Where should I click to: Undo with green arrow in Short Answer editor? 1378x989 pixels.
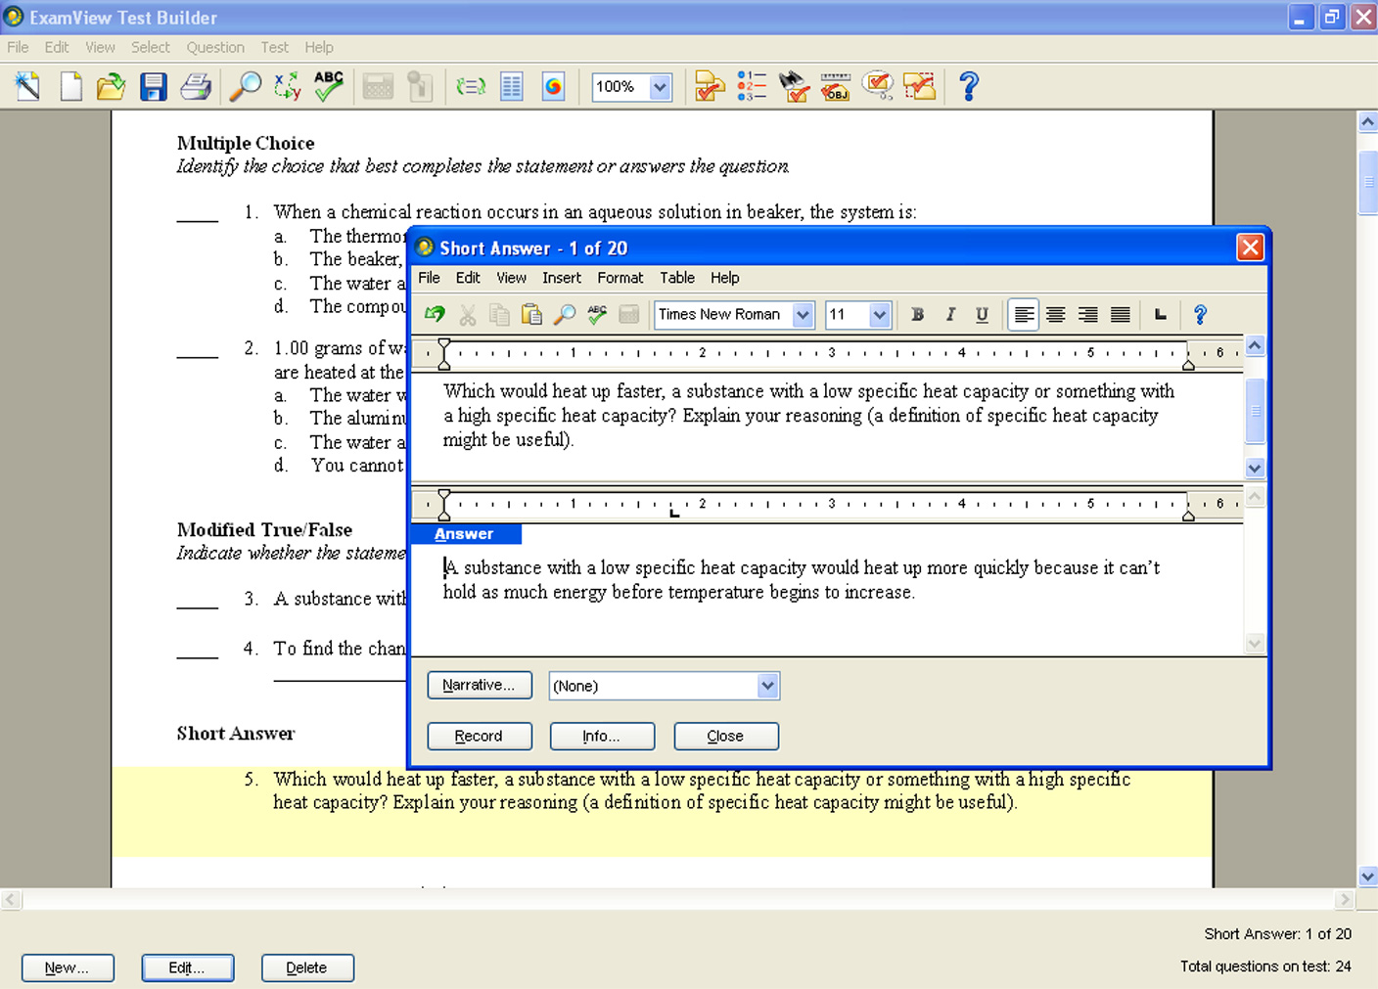[436, 314]
